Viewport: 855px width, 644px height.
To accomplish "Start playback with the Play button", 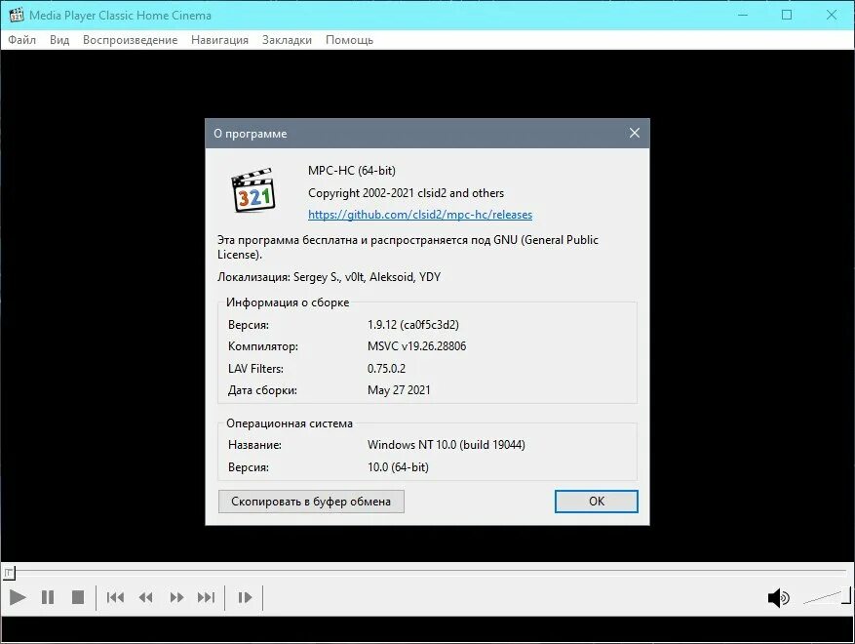I will (x=18, y=597).
